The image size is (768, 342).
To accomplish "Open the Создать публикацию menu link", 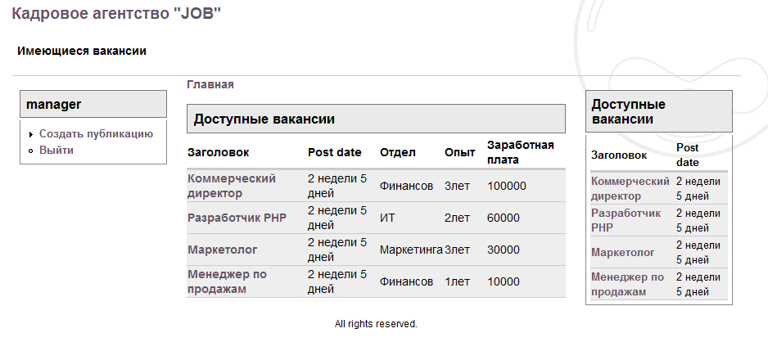I will (x=97, y=134).
